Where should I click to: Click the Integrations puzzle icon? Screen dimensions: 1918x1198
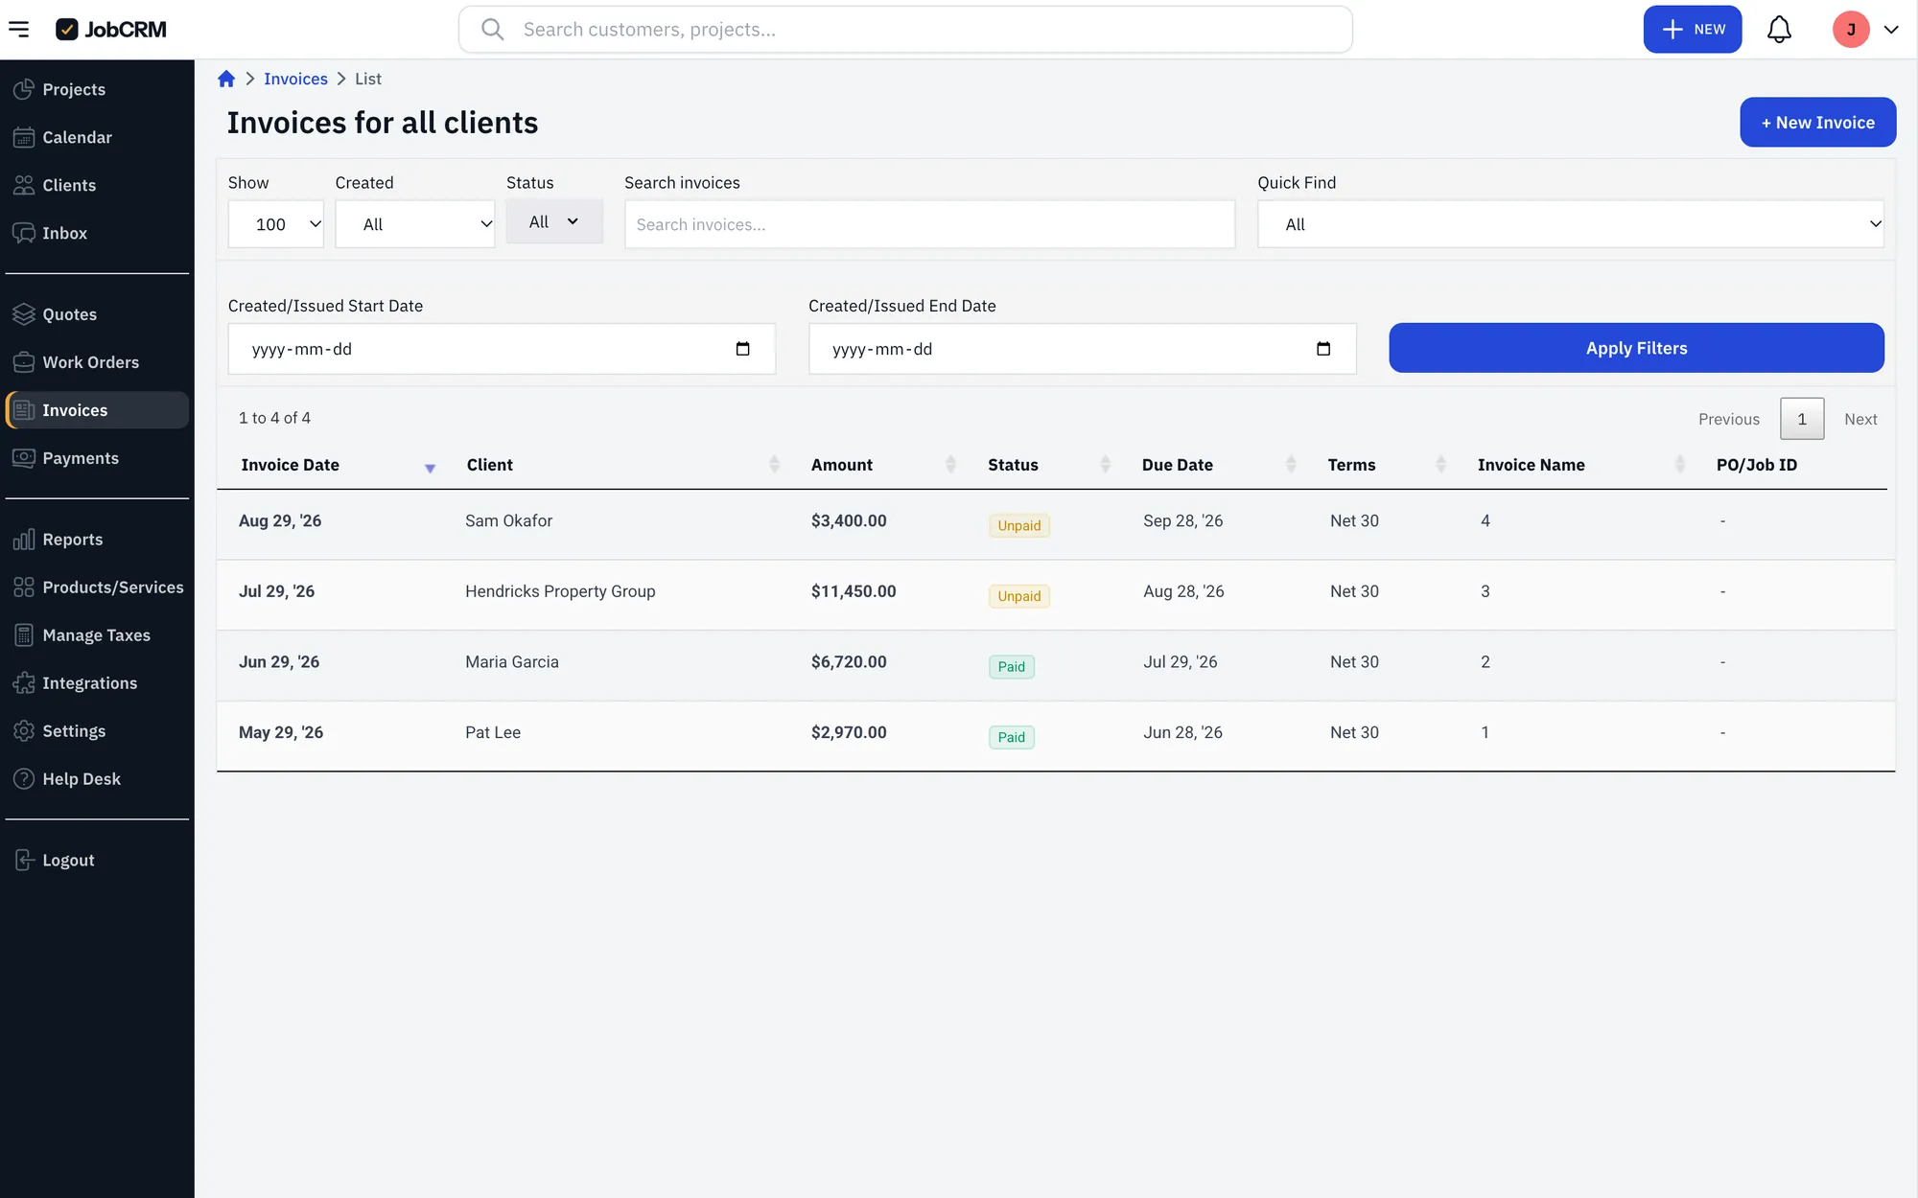point(24,683)
